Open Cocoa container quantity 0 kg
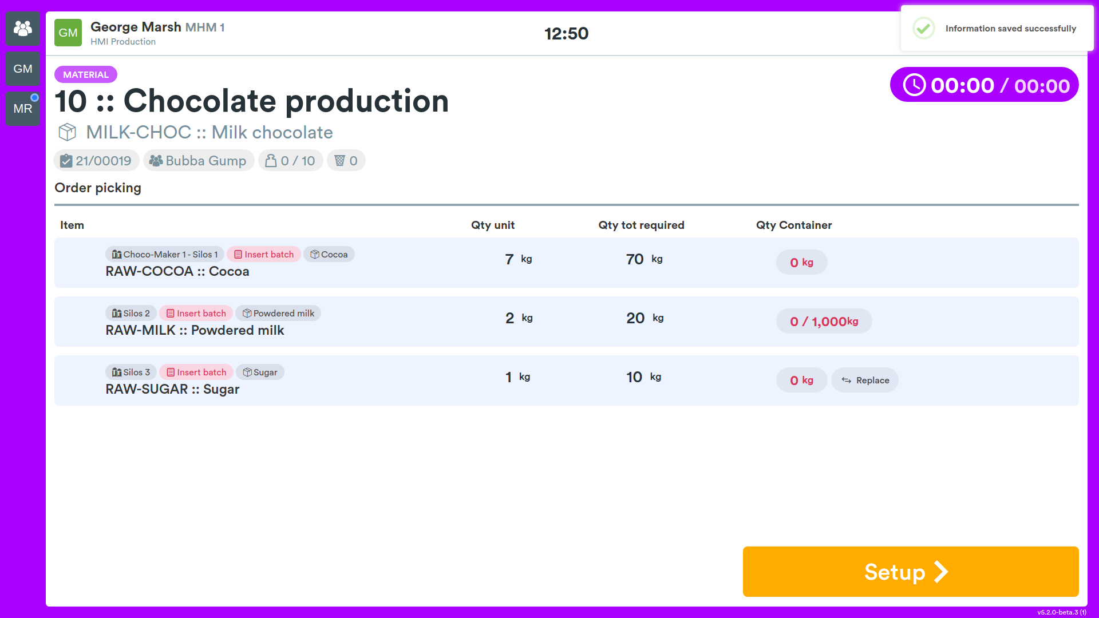The height and width of the screenshot is (618, 1099). coord(801,263)
